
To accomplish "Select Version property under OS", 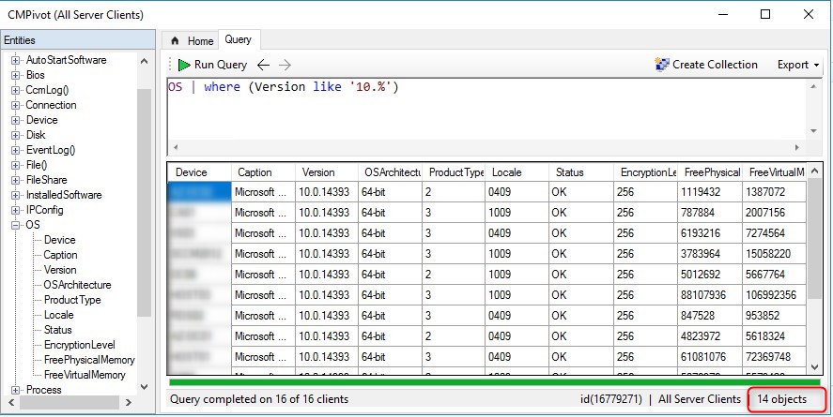I will (60, 270).
